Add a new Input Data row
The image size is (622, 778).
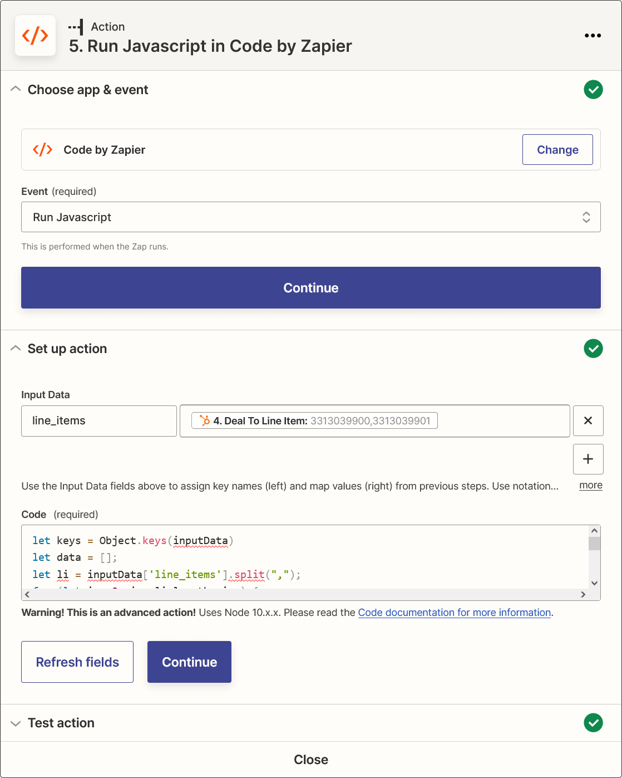tap(588, 459)
